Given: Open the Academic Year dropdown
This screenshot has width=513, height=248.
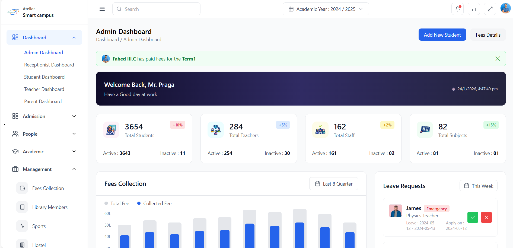Looking at the screenshot, I should click(326, 9).
